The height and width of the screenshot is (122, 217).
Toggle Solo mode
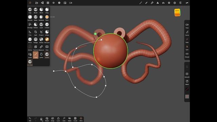(x=64, y=119)
